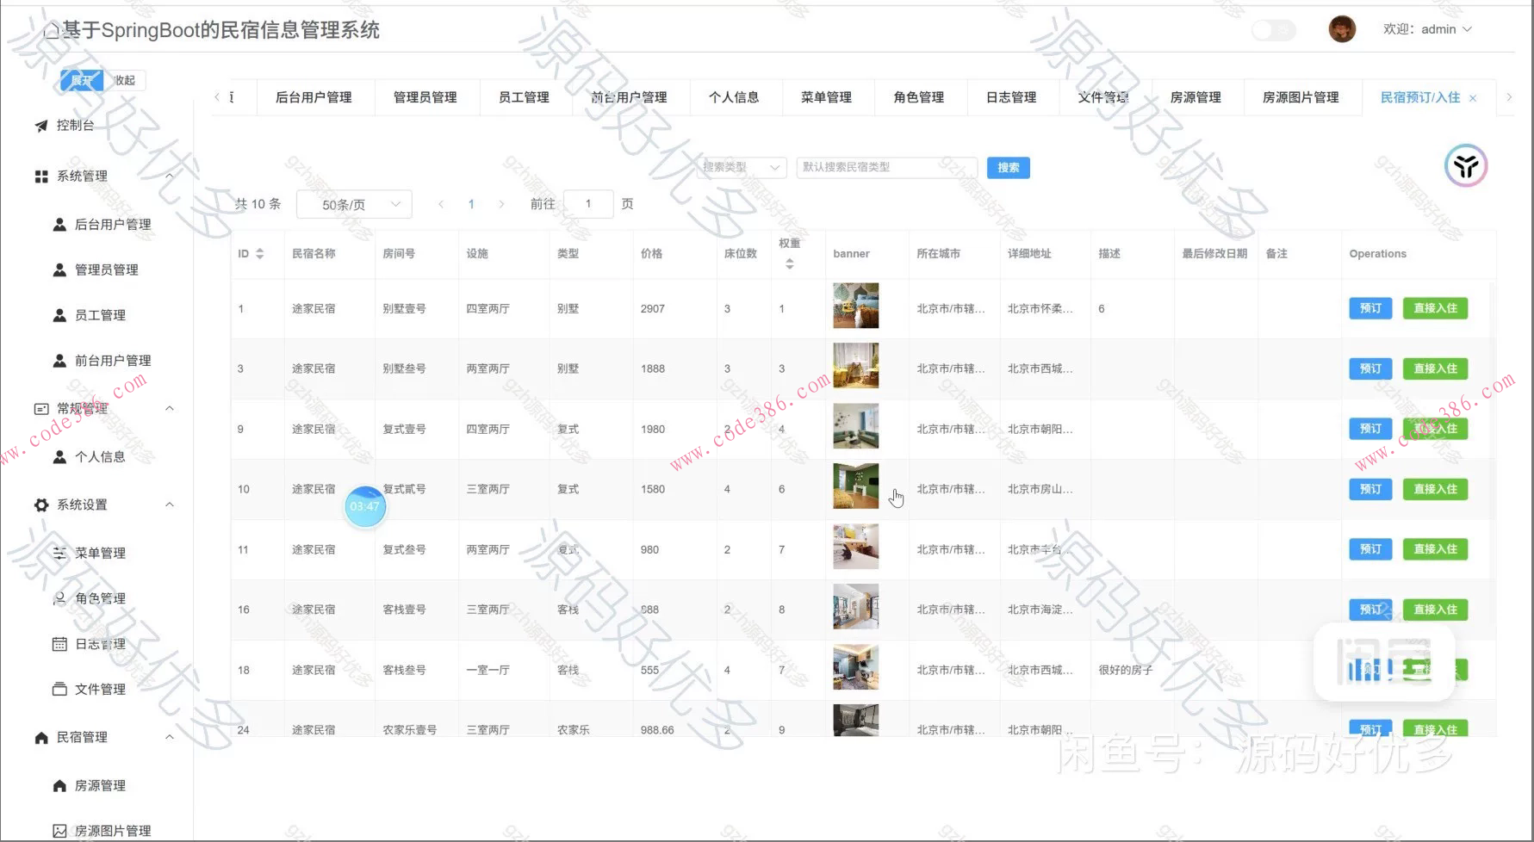Switch to the 房源管理 tab
Image resolution: width=1534 pixels, height=842 pixels.
(x=1196, y=97)
